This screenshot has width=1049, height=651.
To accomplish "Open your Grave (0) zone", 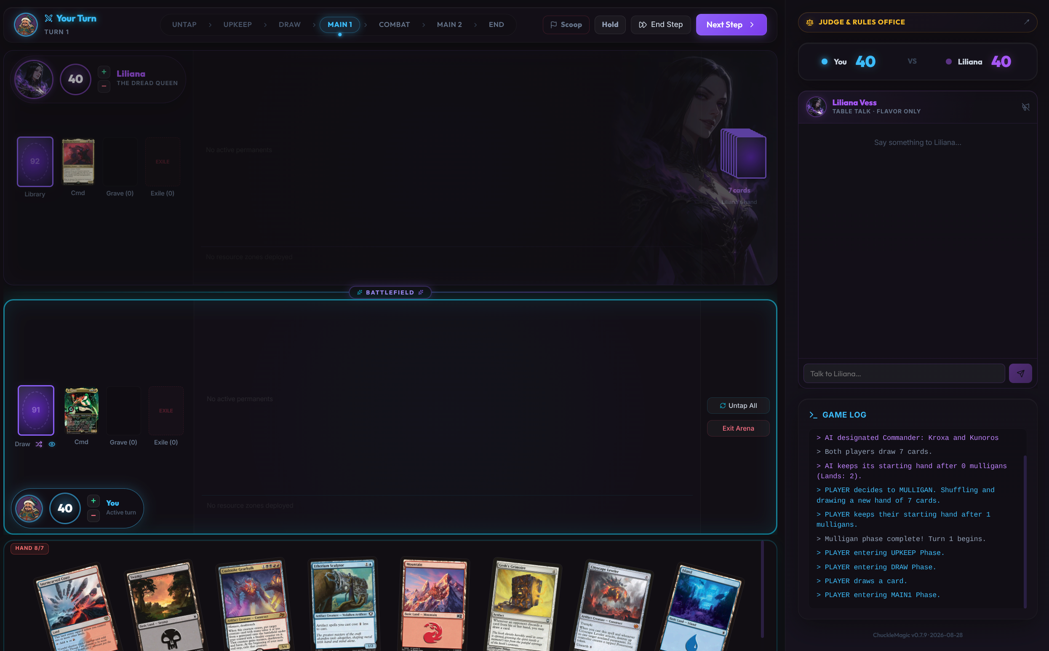I will [123, 410].
